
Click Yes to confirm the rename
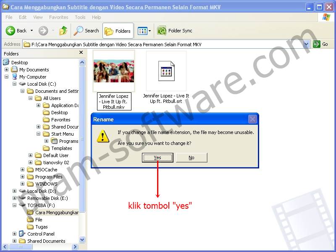coord(157,157)
